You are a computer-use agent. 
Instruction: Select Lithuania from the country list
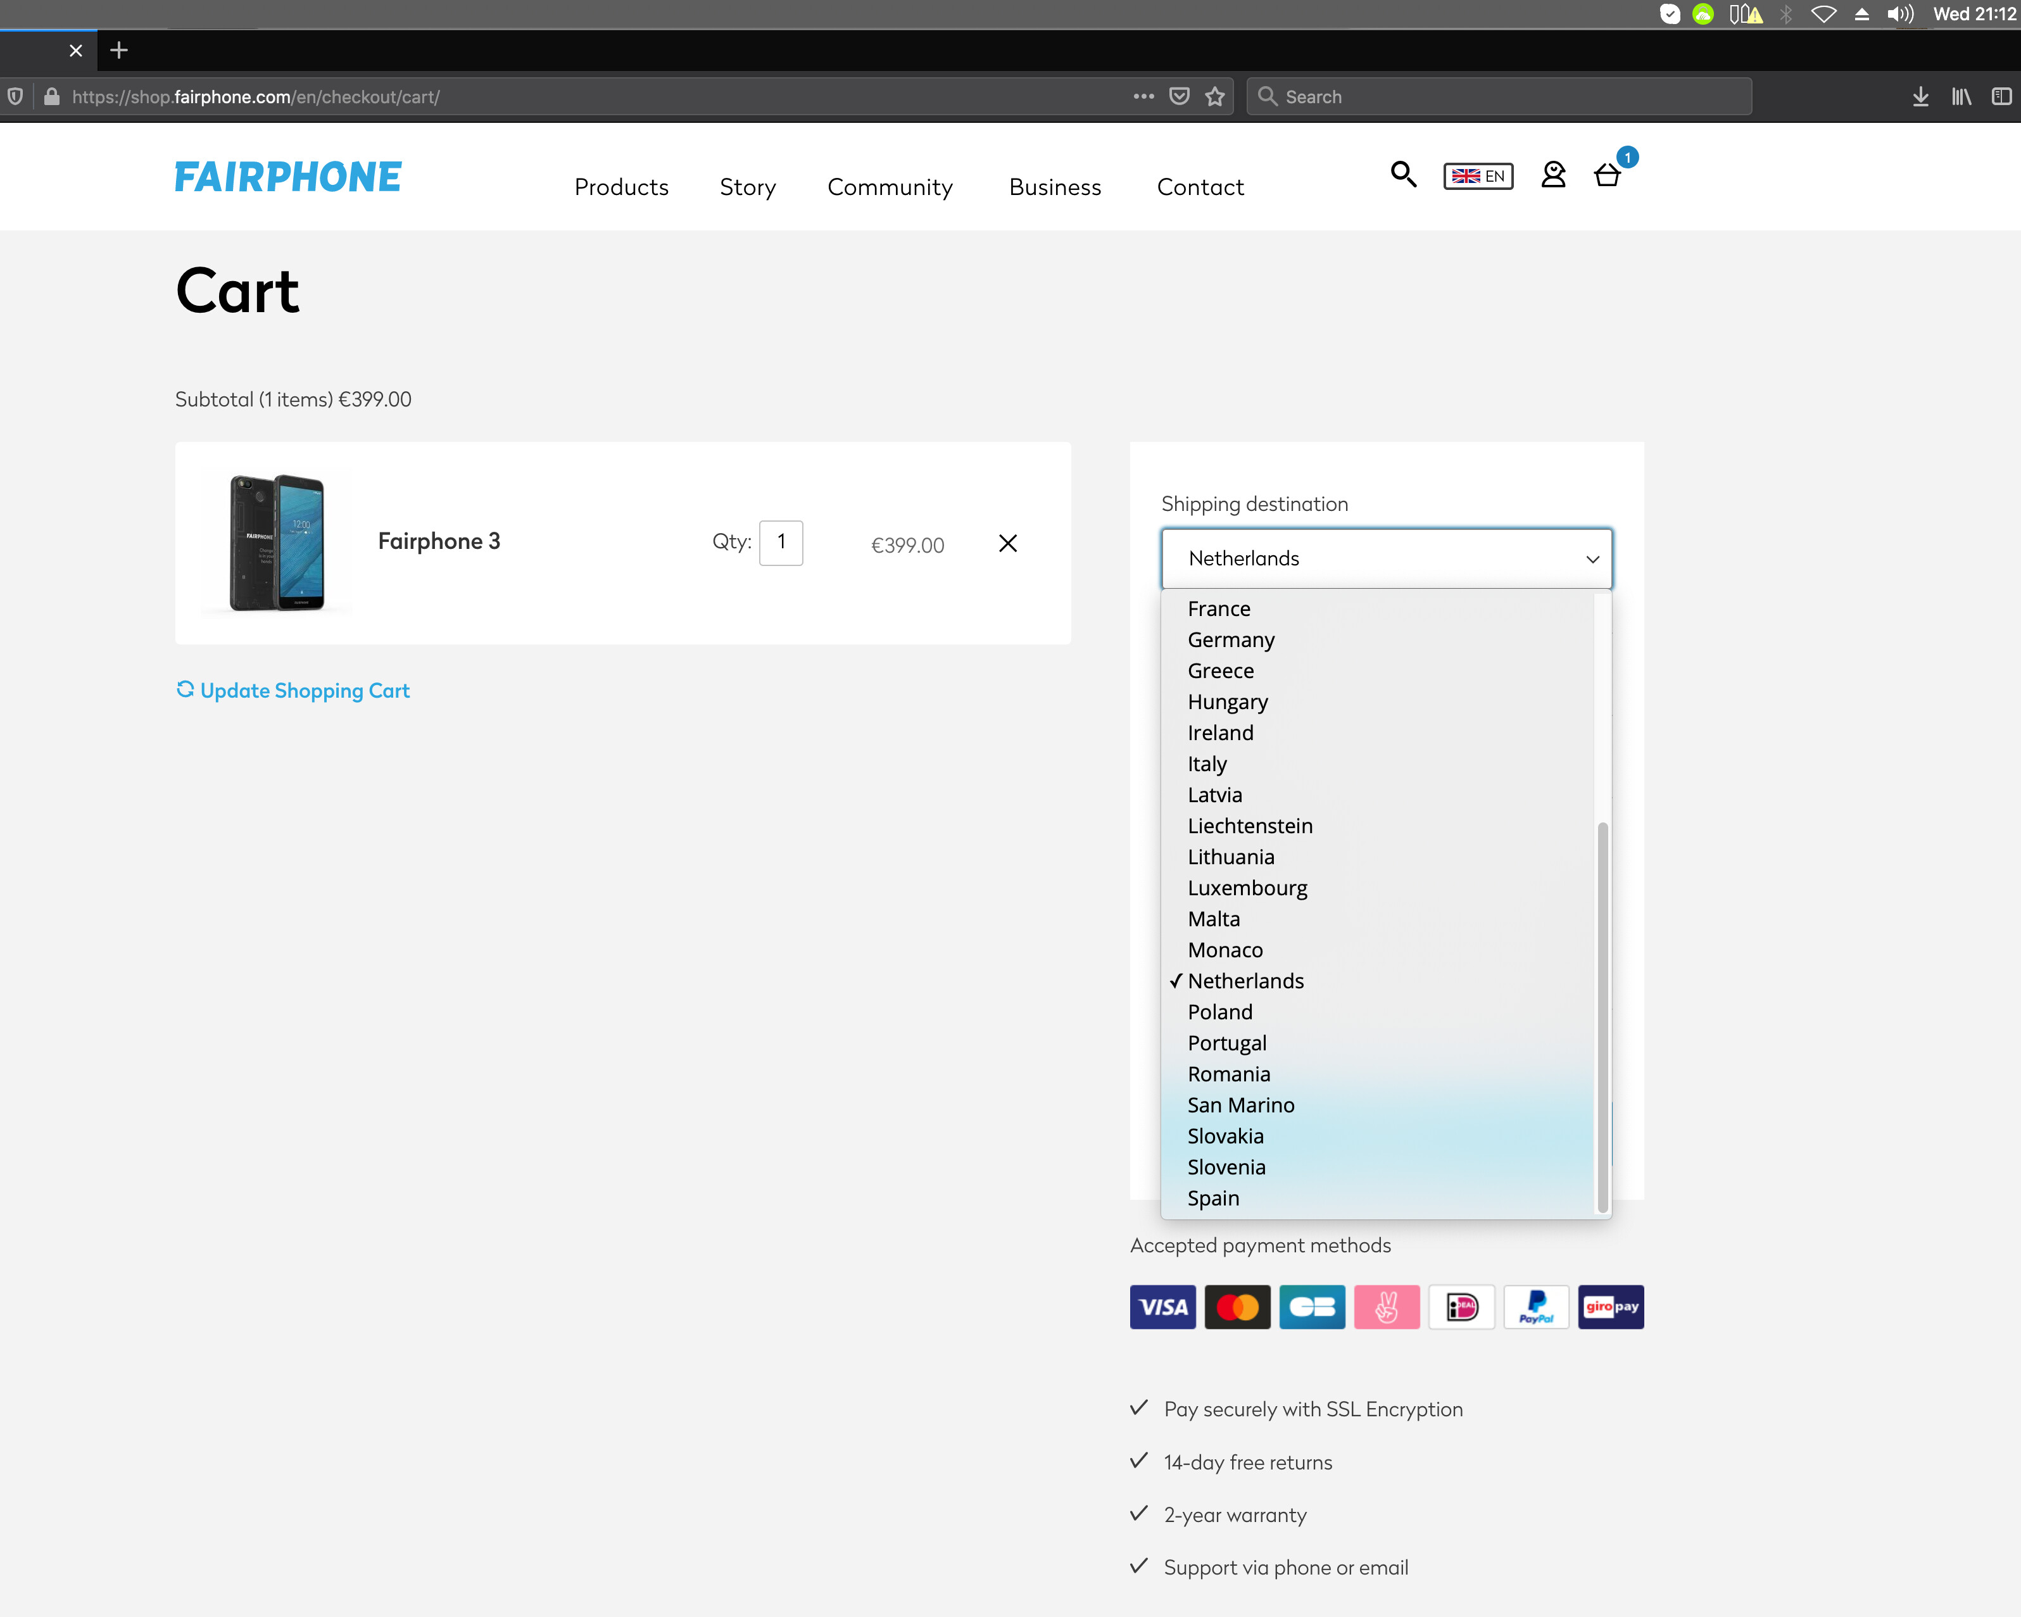point(1376,857)
